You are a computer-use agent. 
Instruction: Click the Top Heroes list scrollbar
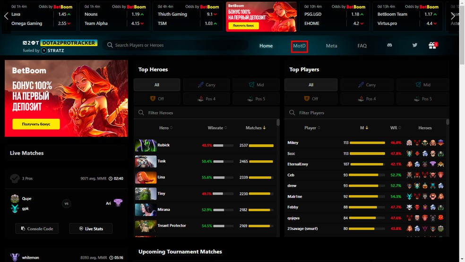point(278,122)
